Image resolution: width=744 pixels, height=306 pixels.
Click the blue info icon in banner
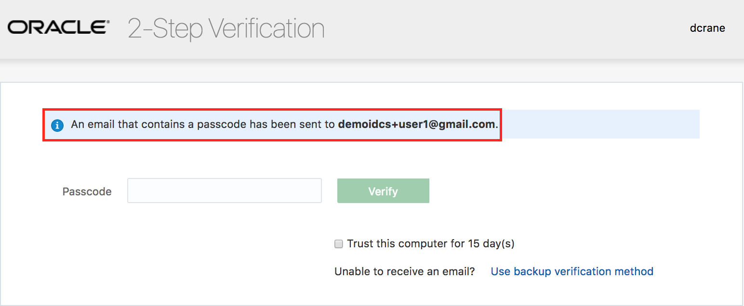pyautogui.click(x=57, y=125)
